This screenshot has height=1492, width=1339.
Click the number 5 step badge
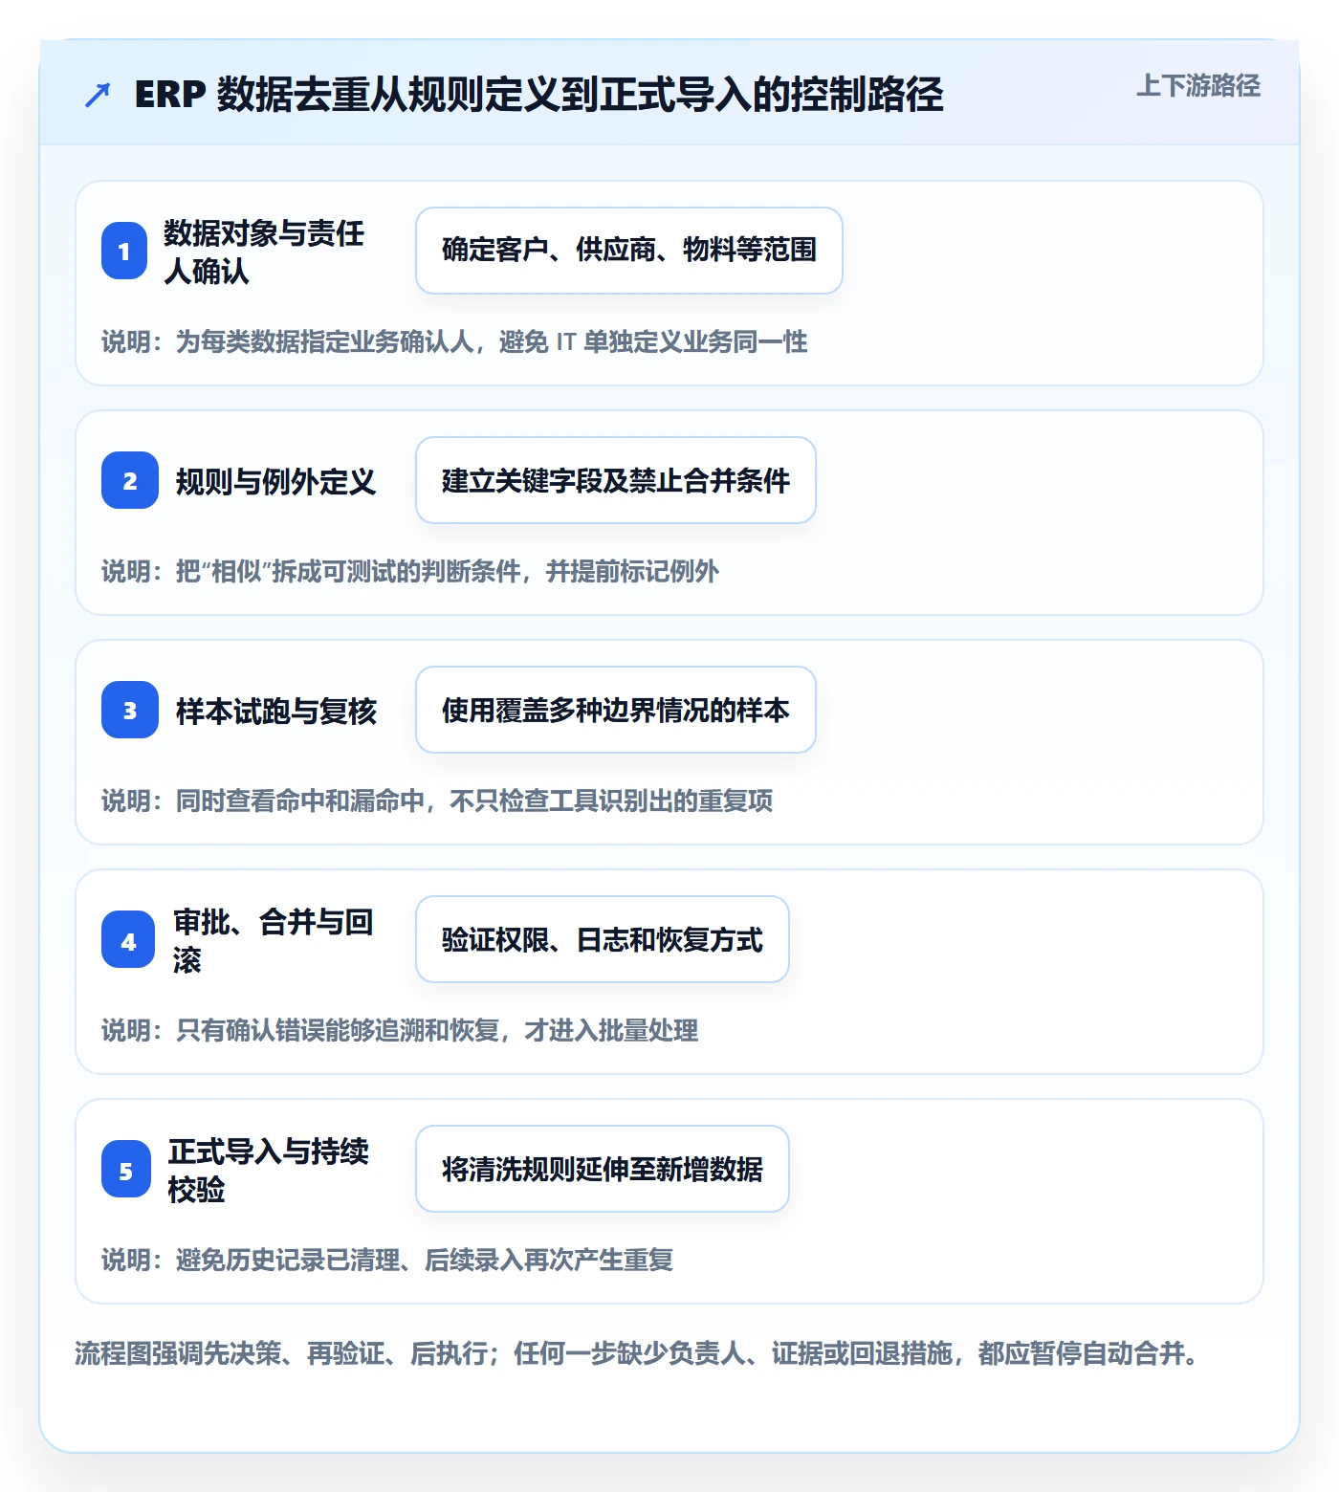coord(126,1169)
